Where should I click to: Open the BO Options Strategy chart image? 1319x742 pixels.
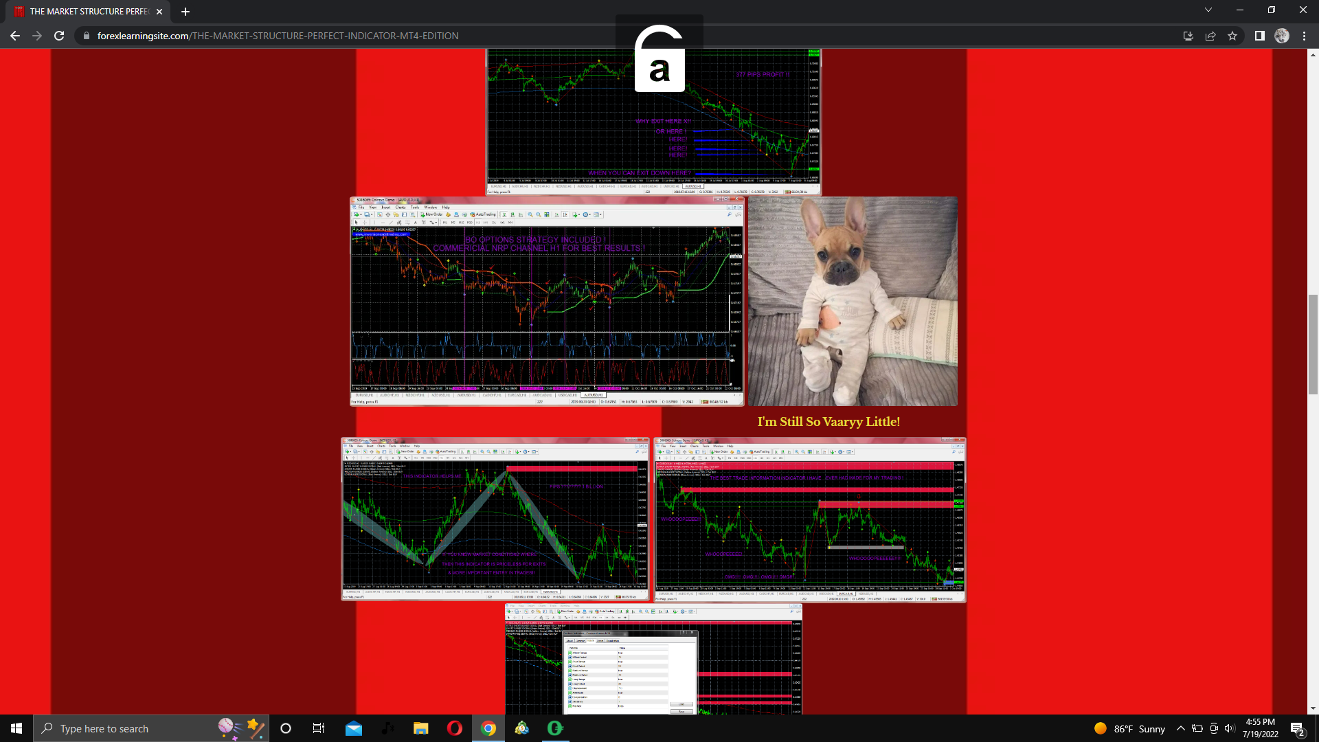[x=547, y=301]
